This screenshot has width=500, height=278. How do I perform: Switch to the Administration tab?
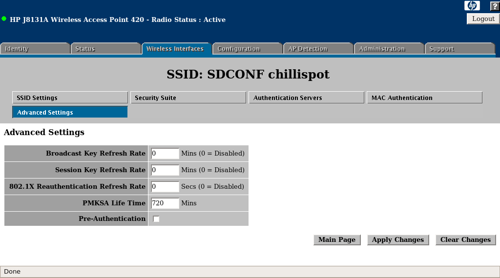pos(388,49)
